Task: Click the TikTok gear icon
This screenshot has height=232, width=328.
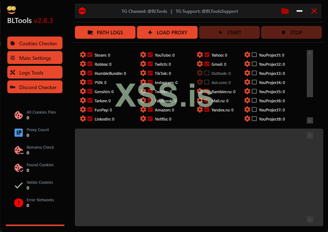Action: (143, 73)
